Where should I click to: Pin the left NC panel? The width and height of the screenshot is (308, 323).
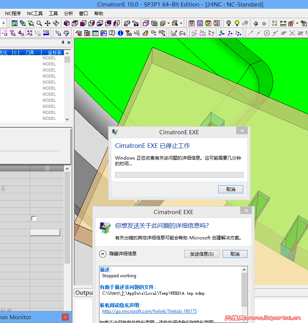point(63,42)
